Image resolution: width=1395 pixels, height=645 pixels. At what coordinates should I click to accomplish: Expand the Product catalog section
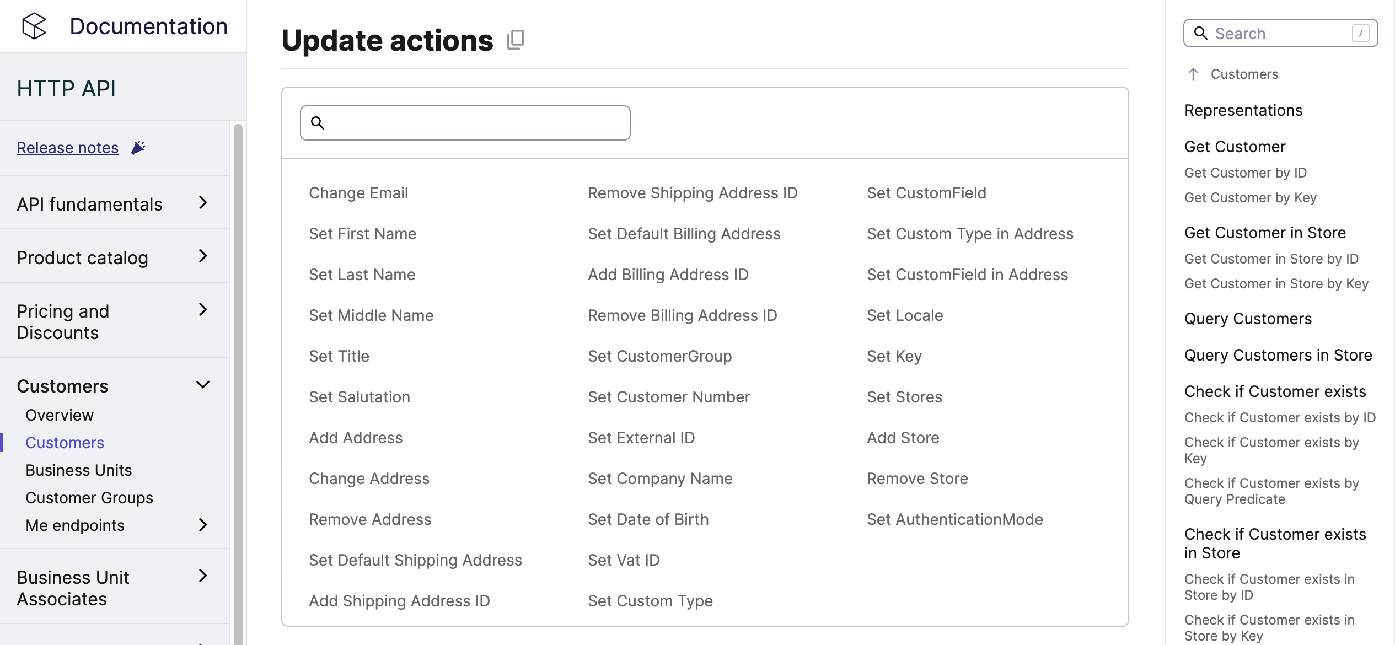202,256
